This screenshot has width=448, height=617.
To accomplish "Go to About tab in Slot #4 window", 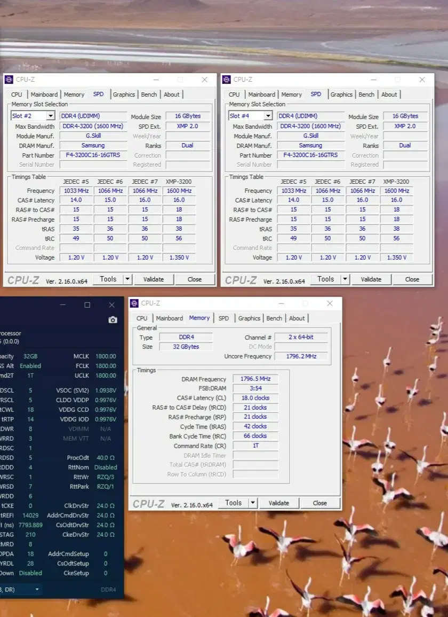I will 389,95.
